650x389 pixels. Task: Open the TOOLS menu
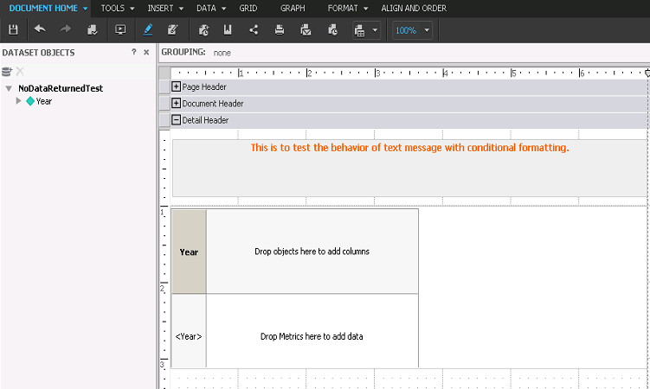[x=118, y=9]
